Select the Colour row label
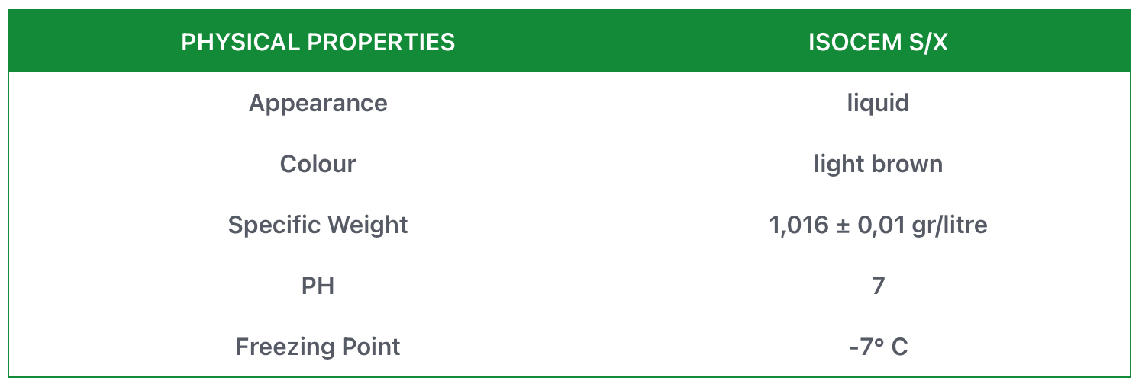This screenshot has height=387, width=1142. 318,164
